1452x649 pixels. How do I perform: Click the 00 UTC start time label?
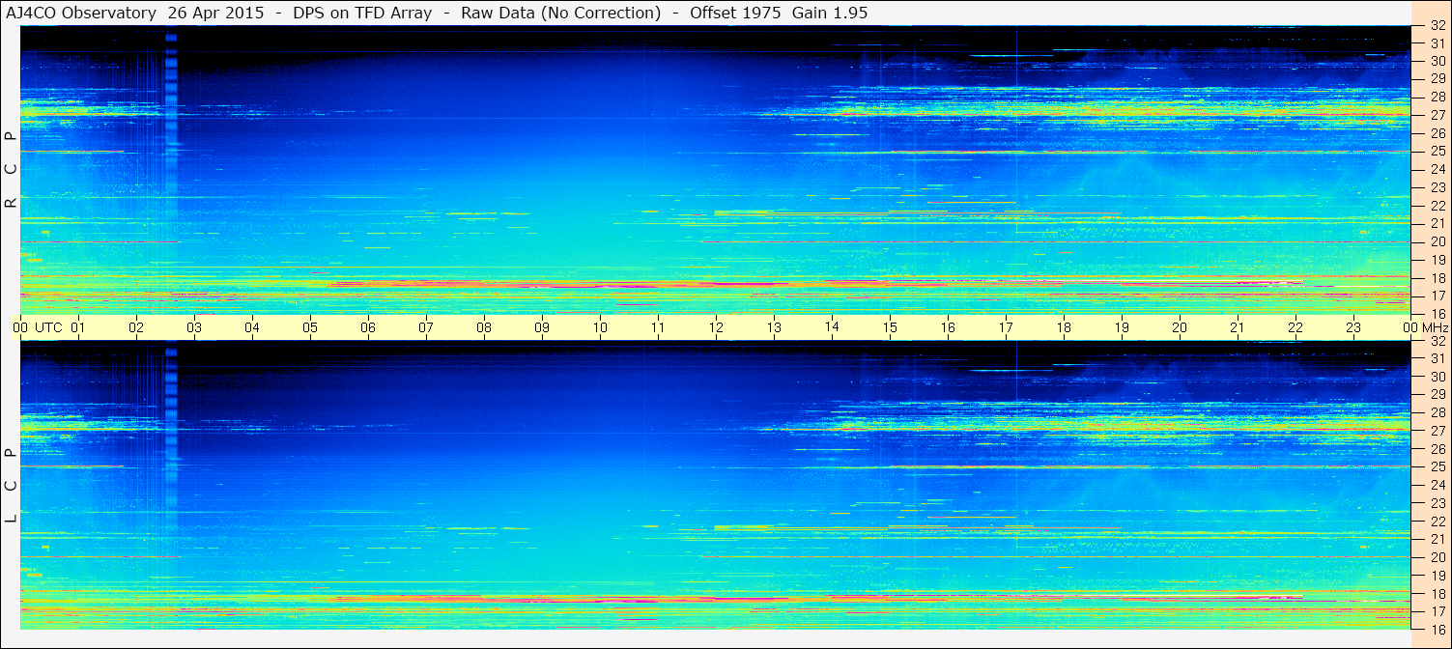tap(37, 327)
